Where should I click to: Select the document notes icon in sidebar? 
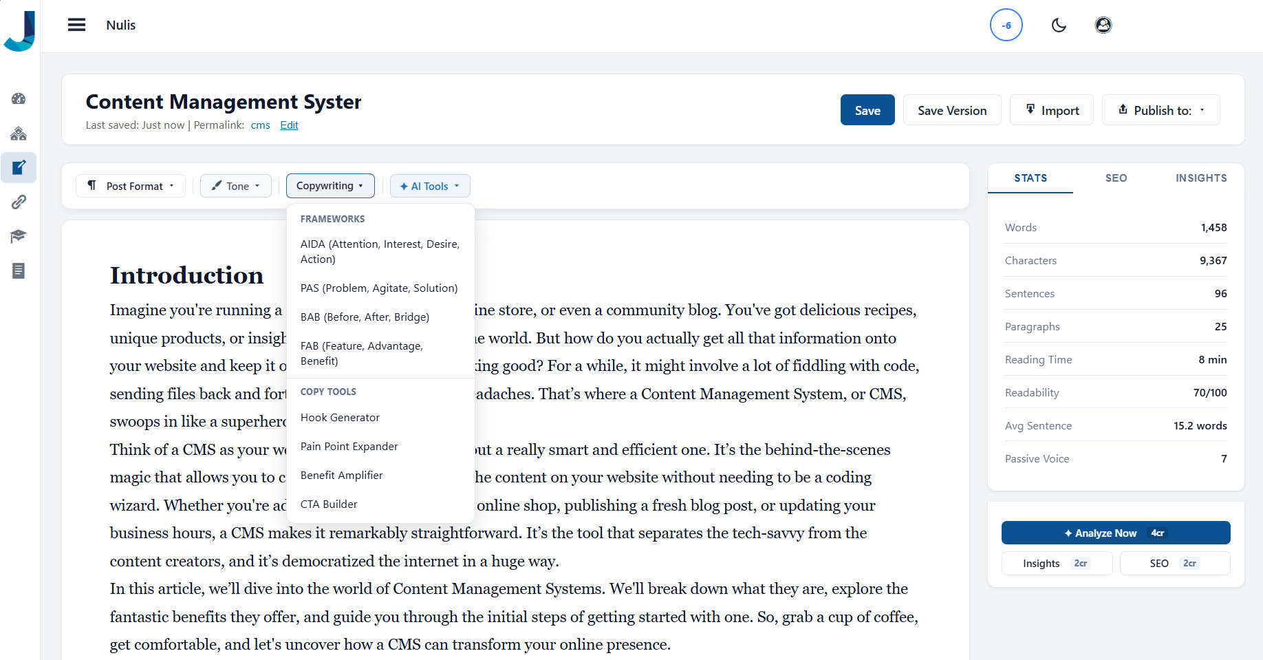(19, 270)
